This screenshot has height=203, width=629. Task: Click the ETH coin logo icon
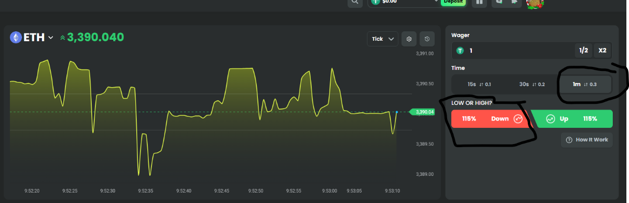pos(16,37)
